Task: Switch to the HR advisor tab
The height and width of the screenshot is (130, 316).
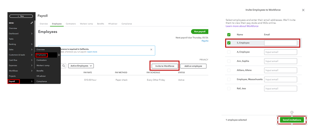Action: [113, 24]
